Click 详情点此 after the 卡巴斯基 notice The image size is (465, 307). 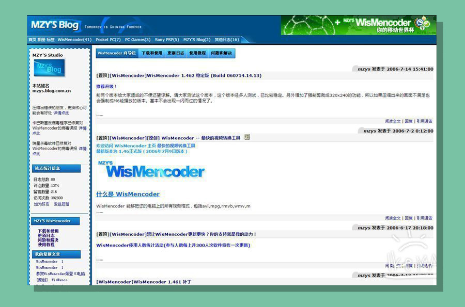coord(83,128)
